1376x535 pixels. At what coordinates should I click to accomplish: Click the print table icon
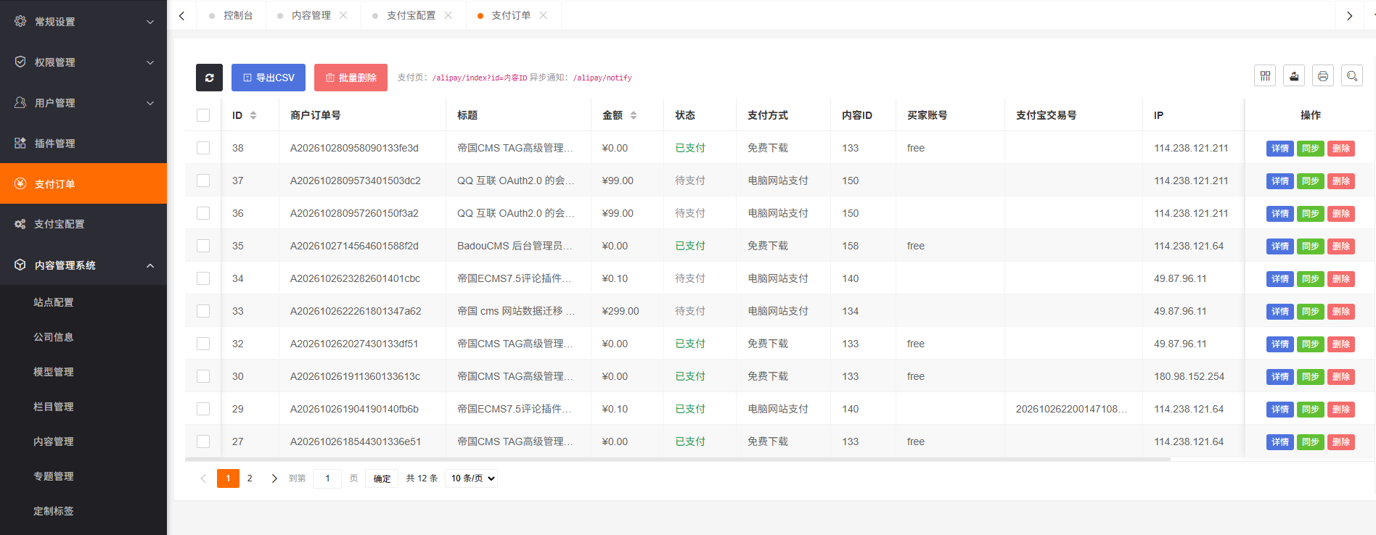(1323, 75)
